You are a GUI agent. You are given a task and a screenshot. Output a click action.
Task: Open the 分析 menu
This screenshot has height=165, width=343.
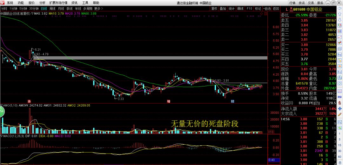pyautogui.click(x=42, y=3)
